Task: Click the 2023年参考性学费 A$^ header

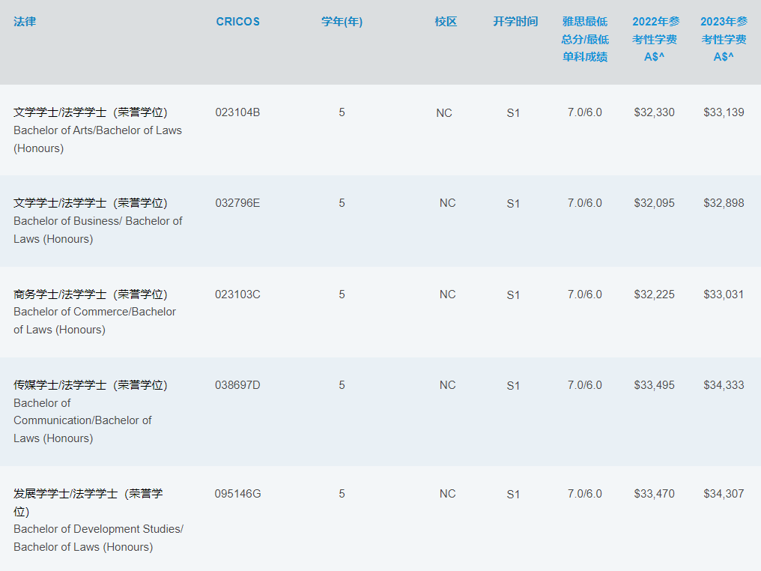Action: 724,39
